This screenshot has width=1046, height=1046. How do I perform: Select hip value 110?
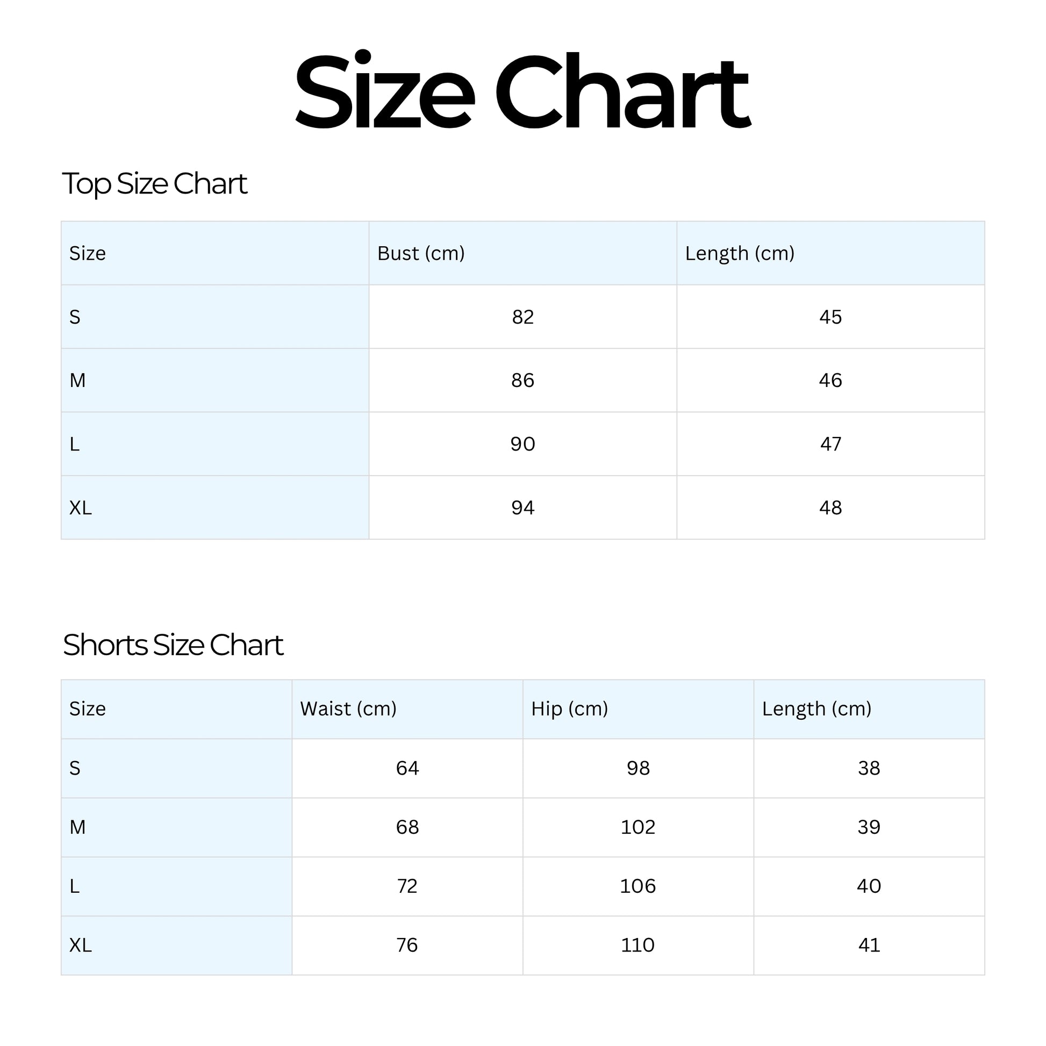[x=638, y=945]
